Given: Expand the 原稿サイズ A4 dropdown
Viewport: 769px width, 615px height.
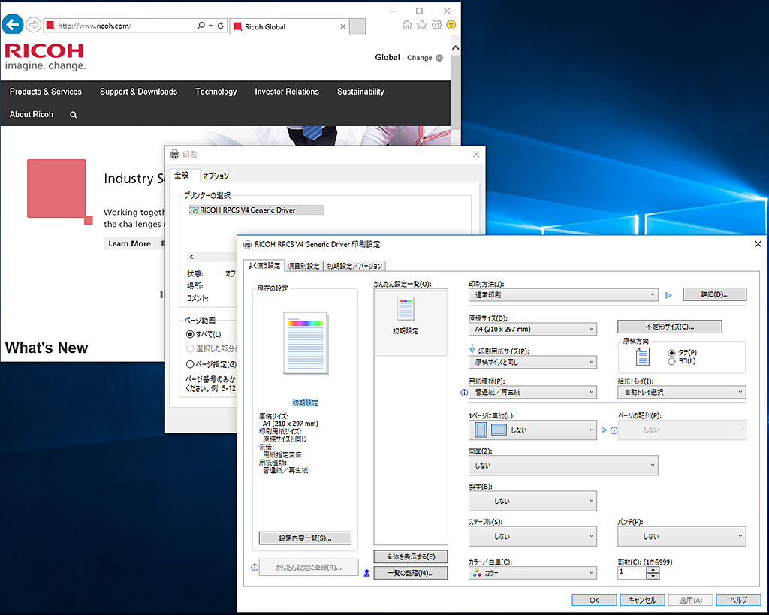Looking at the screenshot, I should [x=532, y=329].
